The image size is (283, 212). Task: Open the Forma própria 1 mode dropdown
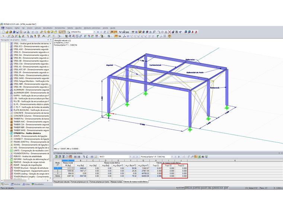pyautogui.click(x=172, y=157)
